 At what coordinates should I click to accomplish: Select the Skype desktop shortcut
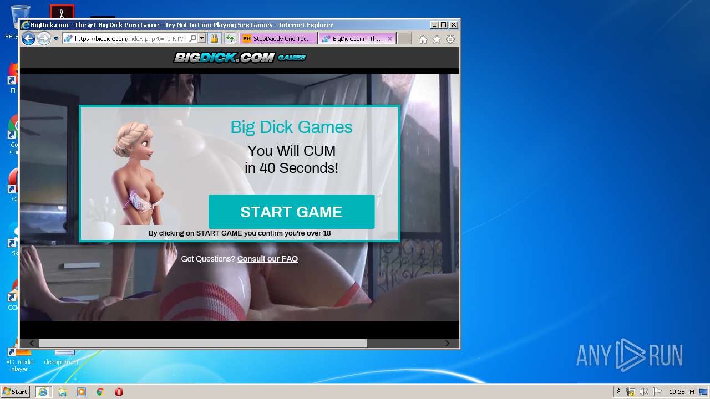pos(13,239)
